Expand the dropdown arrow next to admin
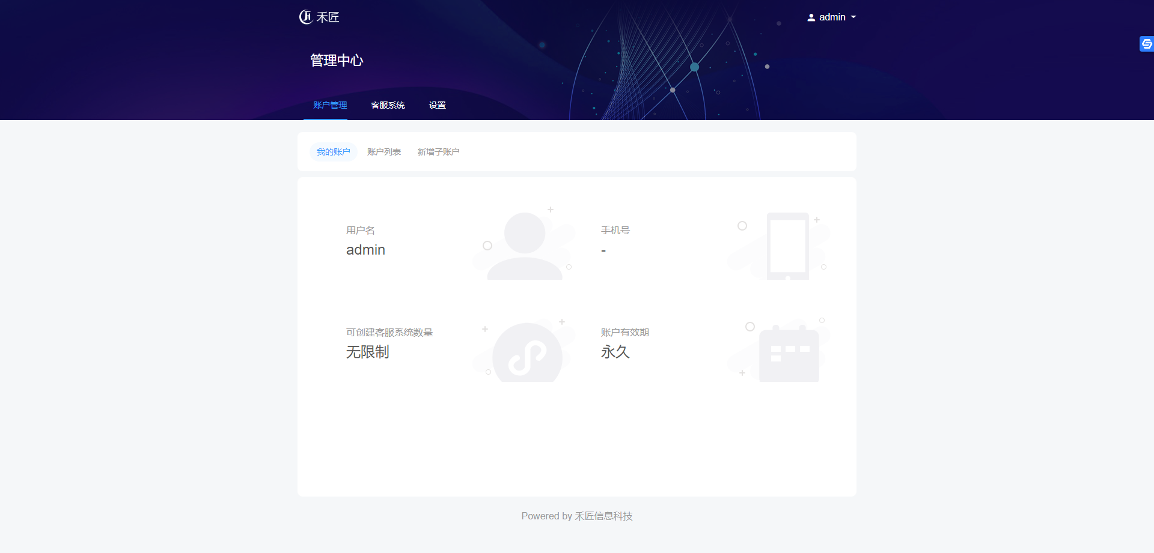 click(x=853, y=17)
